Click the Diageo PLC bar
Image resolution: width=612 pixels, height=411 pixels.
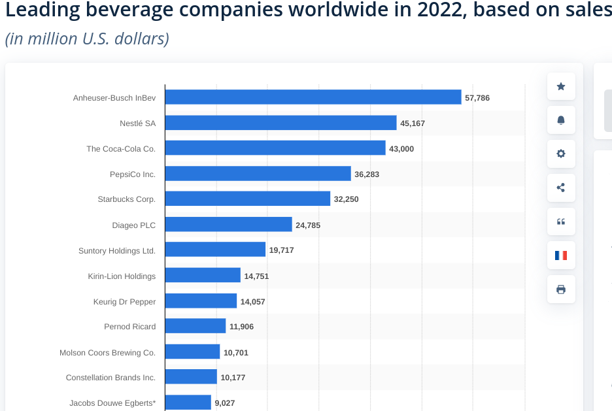[229, 224]
